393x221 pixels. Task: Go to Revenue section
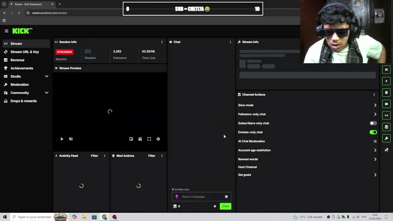tap(26, 60)
